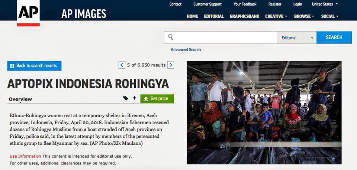This screenshot has height=170, width=357.
Task: Go to the previous result arrow
Action: [122, 65]
